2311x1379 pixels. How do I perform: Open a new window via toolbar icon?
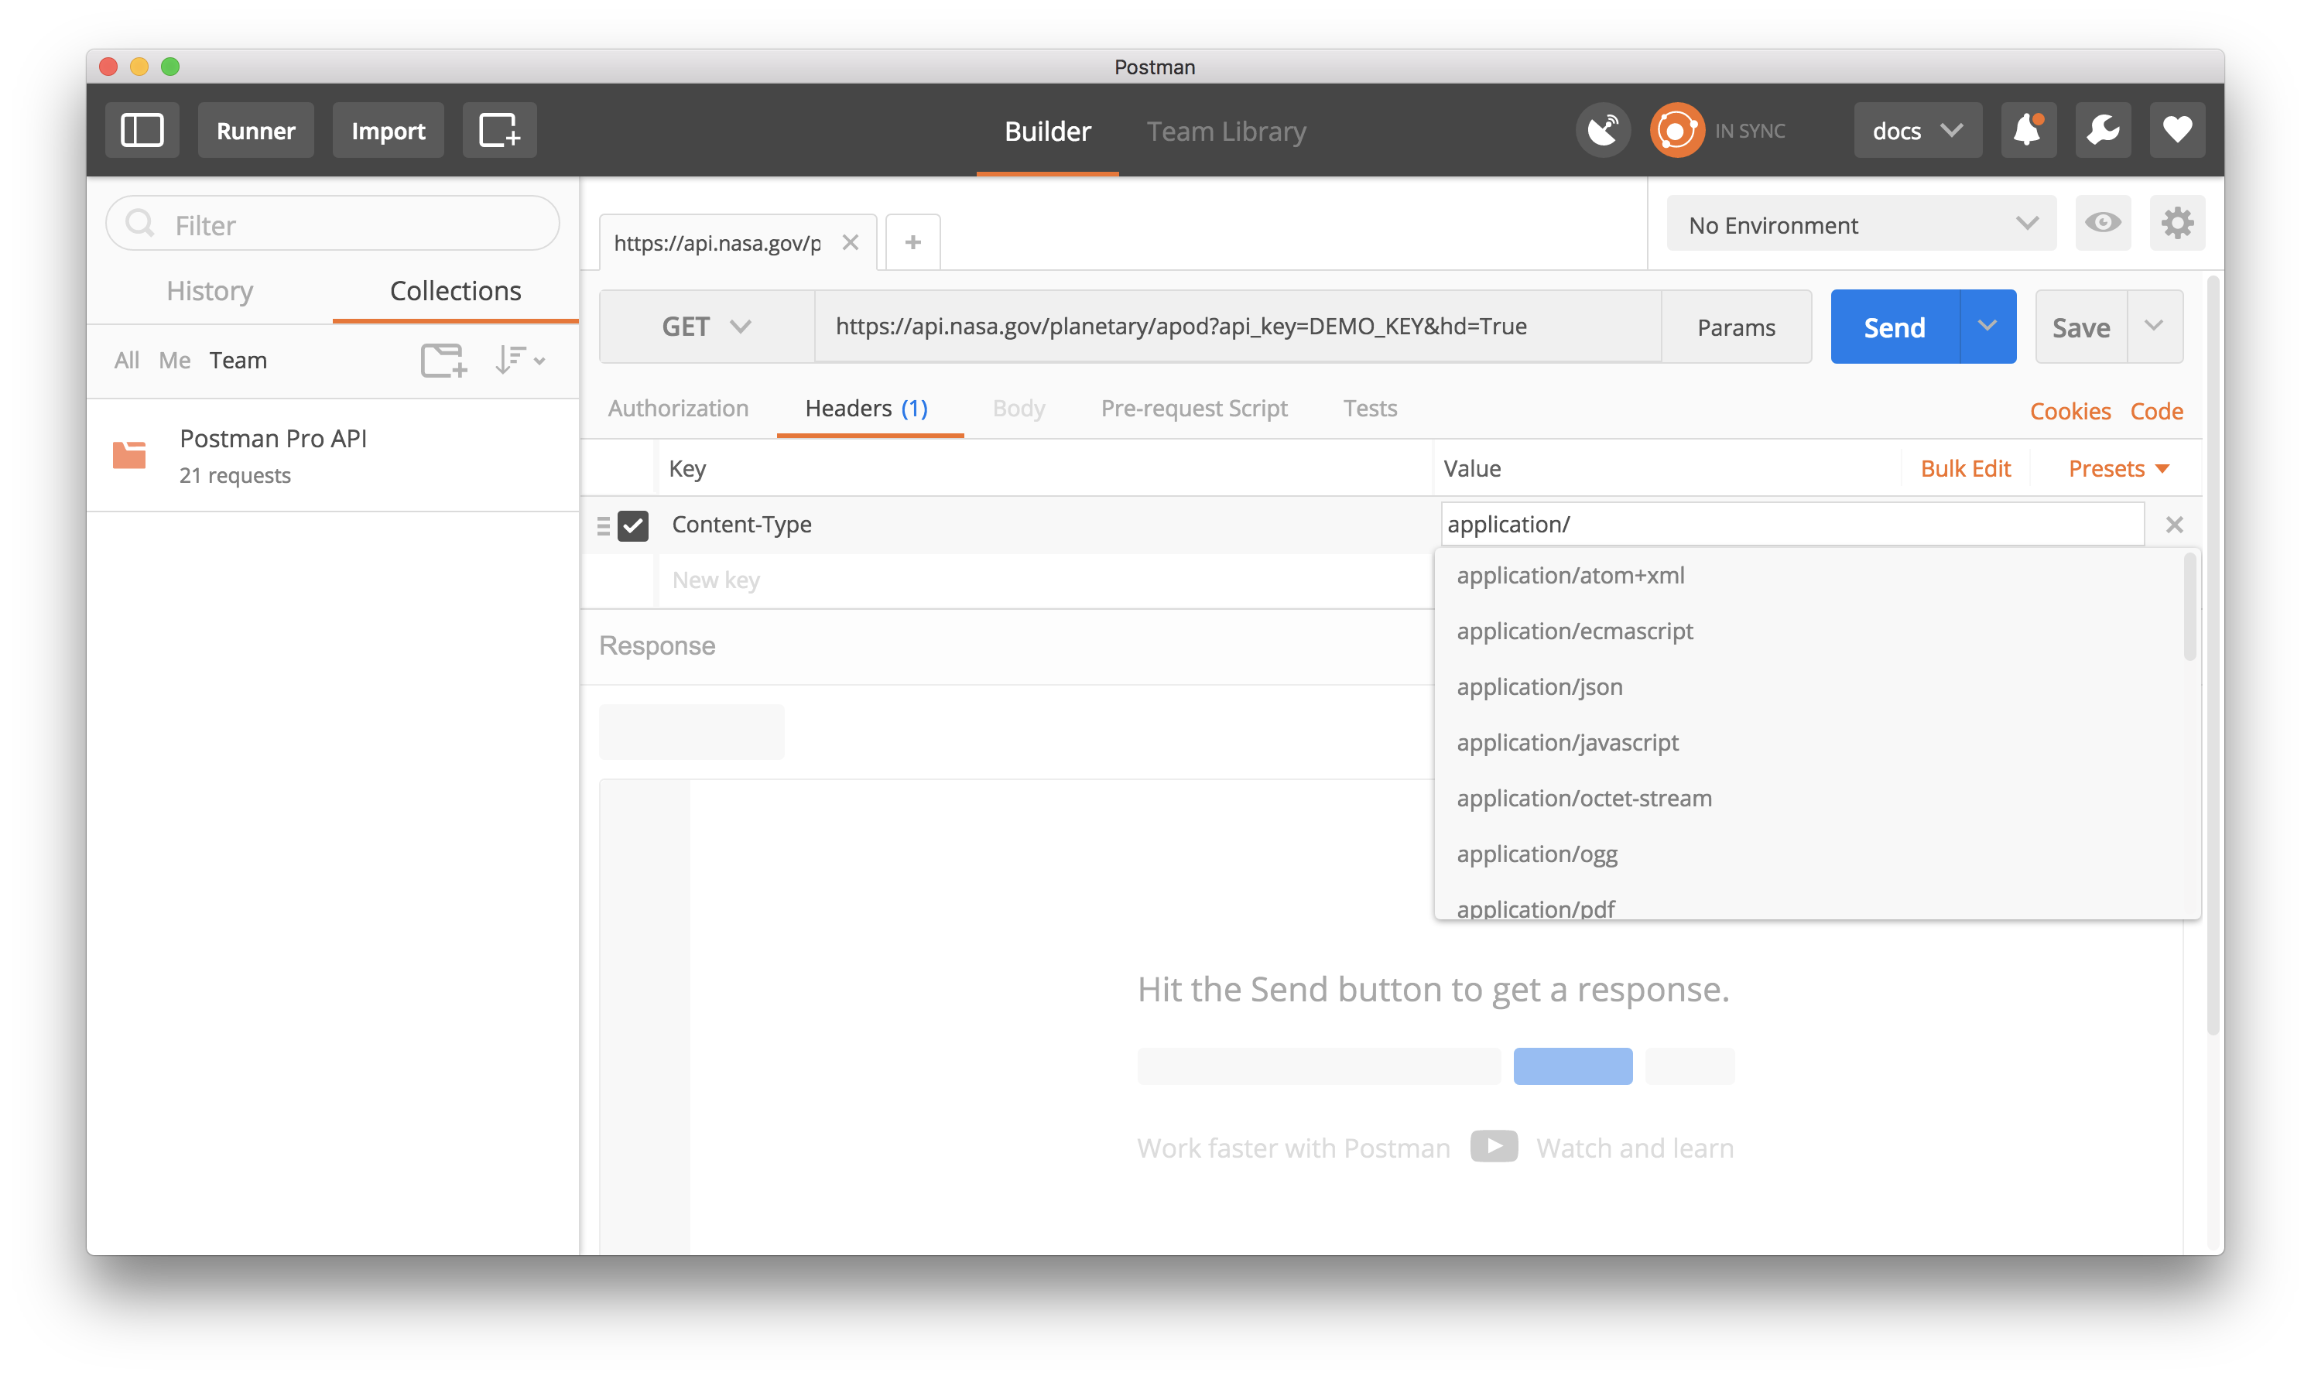[x=499, y=130]
